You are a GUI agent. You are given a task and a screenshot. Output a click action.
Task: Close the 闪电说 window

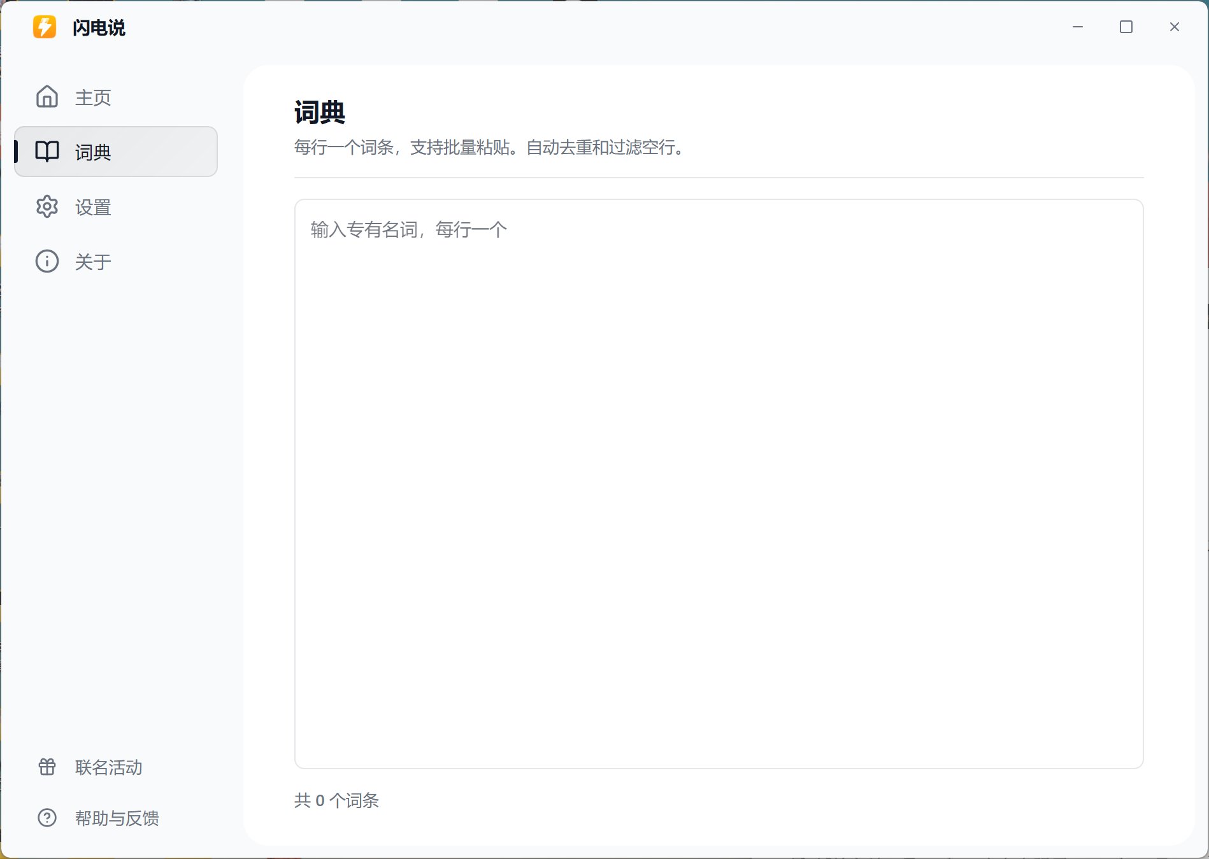point(1175,27)
